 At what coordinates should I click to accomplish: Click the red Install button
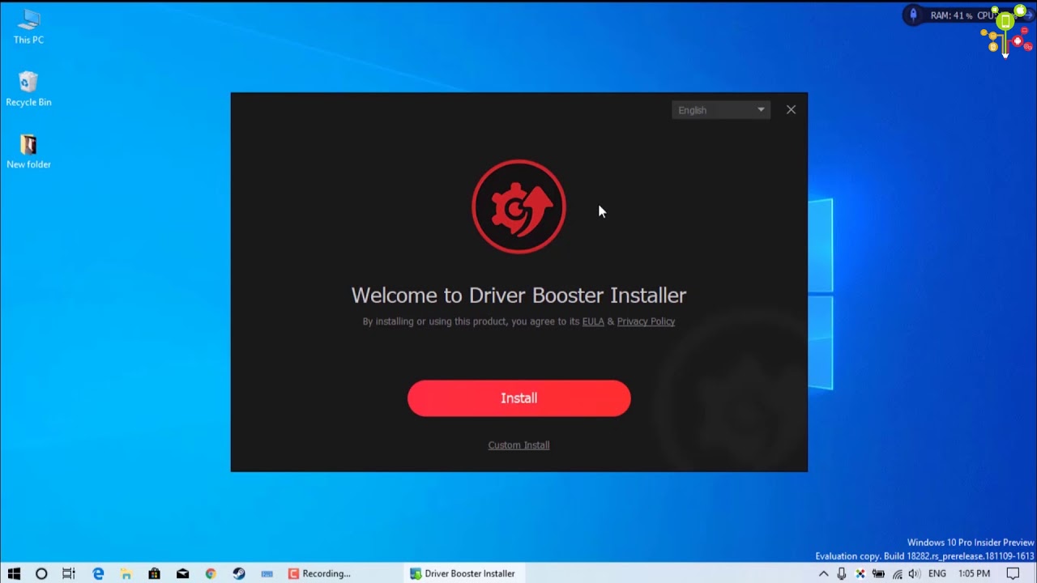[518, 398]
